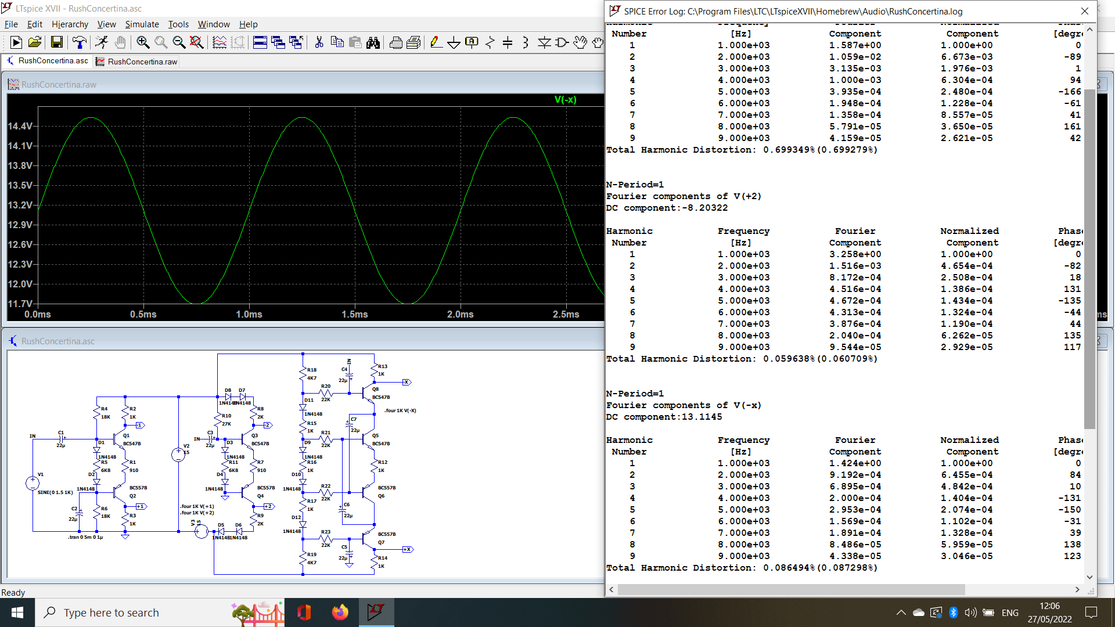Switch to the RushConcertina.raw tab
Screen dimensions: 1115x627
136,62
